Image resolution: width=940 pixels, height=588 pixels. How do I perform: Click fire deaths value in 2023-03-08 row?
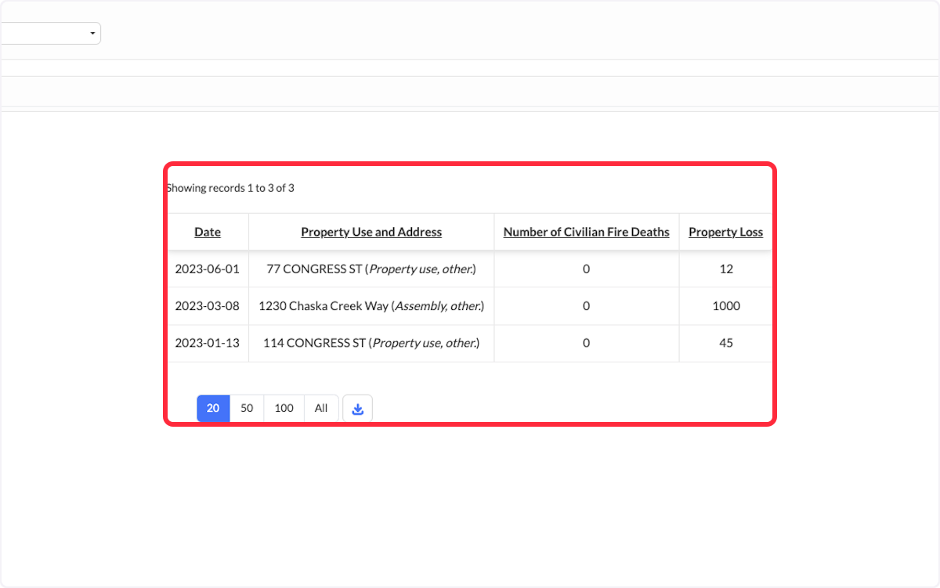point(587,306)
